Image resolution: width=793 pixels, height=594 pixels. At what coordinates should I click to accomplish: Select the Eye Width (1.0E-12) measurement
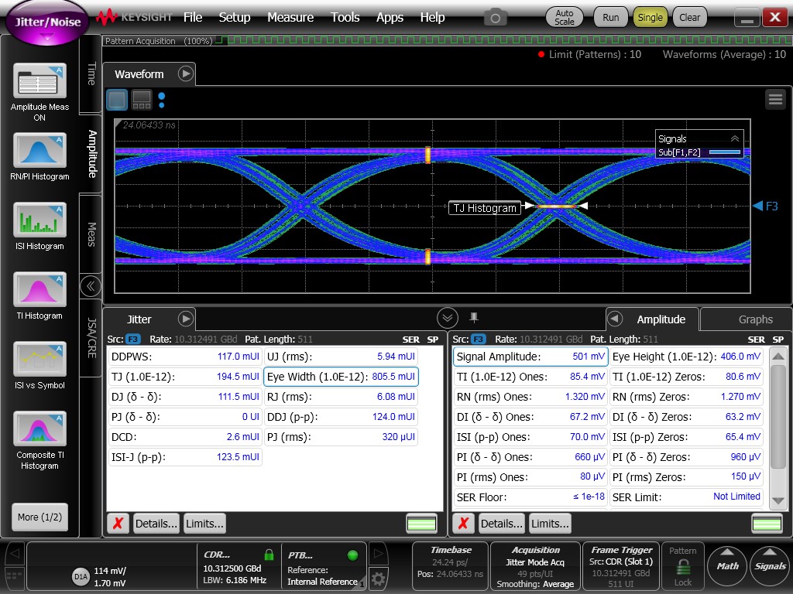(341, 377)
